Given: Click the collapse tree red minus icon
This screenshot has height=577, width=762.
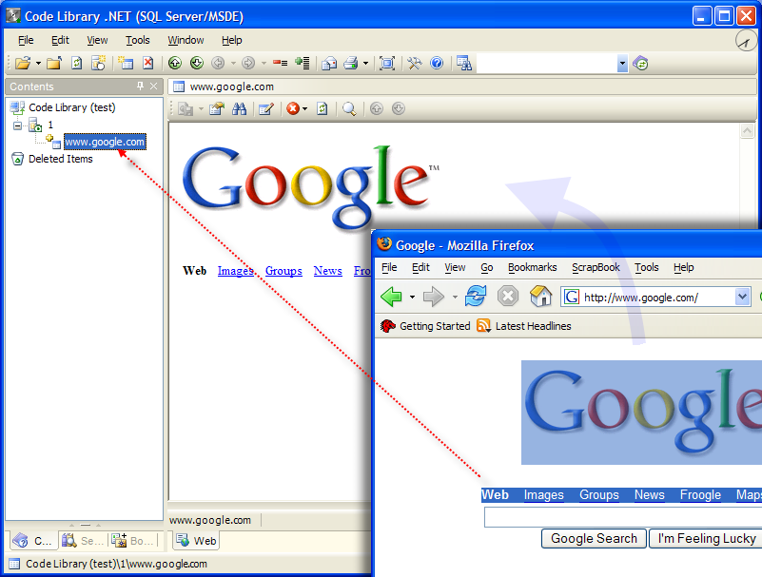Looking at the screenshot, I should (280, 63).
